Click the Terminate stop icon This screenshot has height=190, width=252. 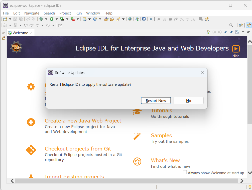[x=170, y=19]
